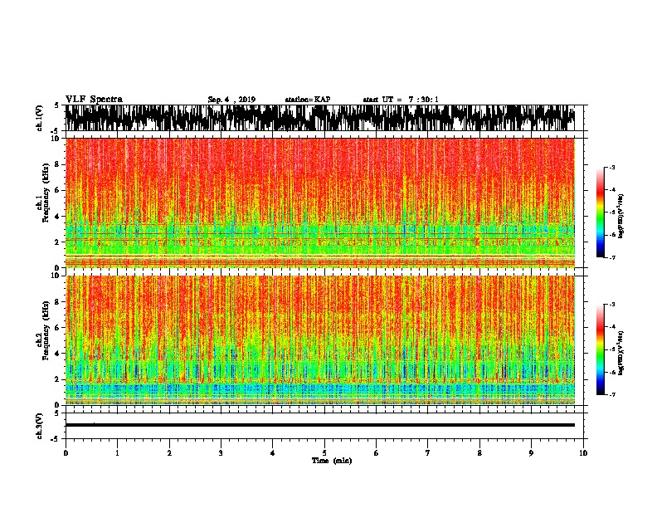The width and height of the screenshot is (657, 508).
Task: Click the ch.2 colorbar "log(PSD)" unit label
Action: pos(620,354)
